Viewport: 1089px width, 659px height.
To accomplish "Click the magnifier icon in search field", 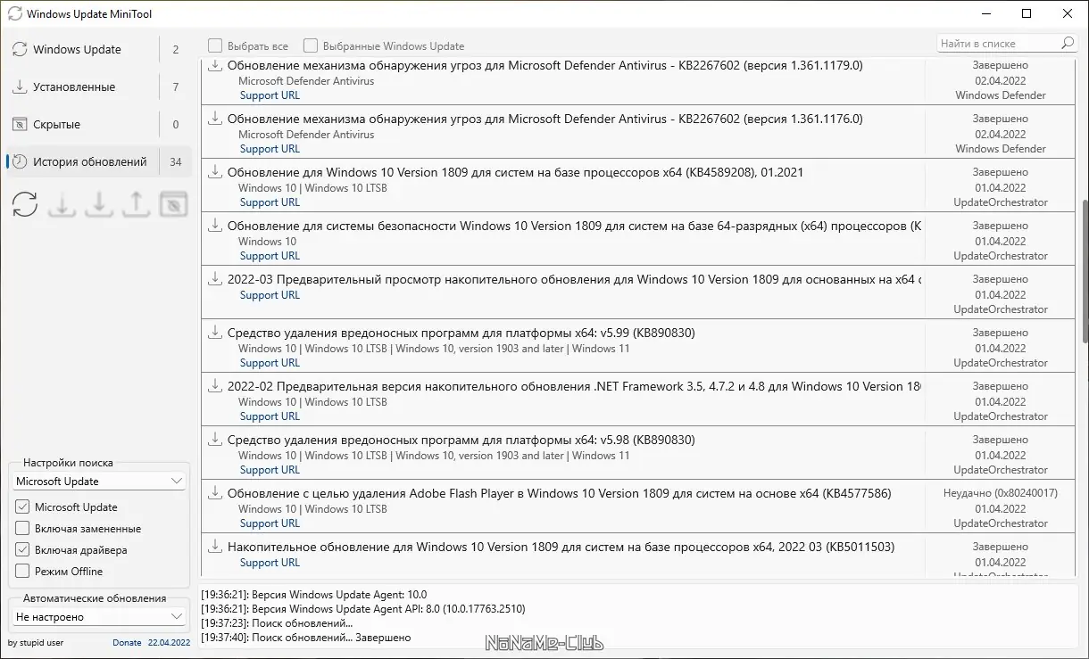I will point(1068,44).
